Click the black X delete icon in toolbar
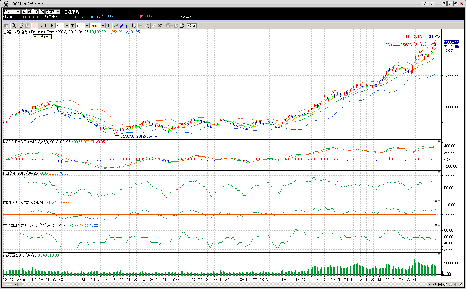466x289 pixels. coord(160,26)
